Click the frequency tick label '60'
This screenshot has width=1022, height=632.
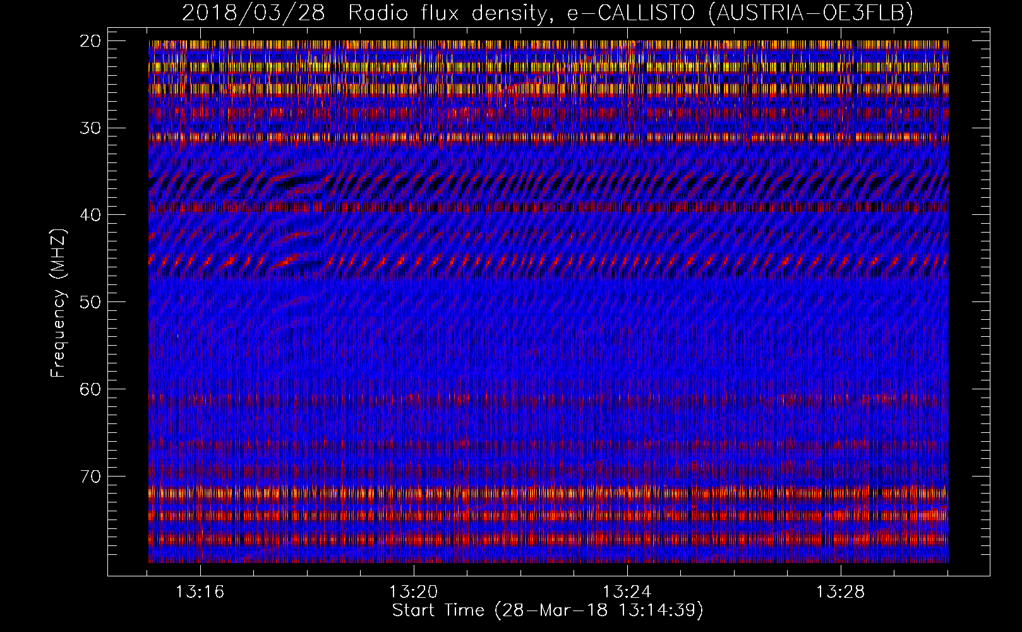[x=90, y=389]
